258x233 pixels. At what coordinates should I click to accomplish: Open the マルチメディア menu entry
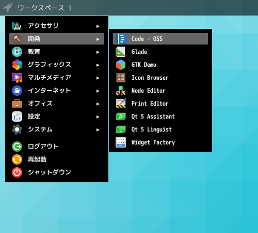tap(57, 78)
